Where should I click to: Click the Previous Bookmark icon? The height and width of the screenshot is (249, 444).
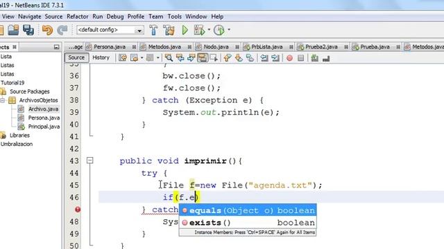[227, 58]
